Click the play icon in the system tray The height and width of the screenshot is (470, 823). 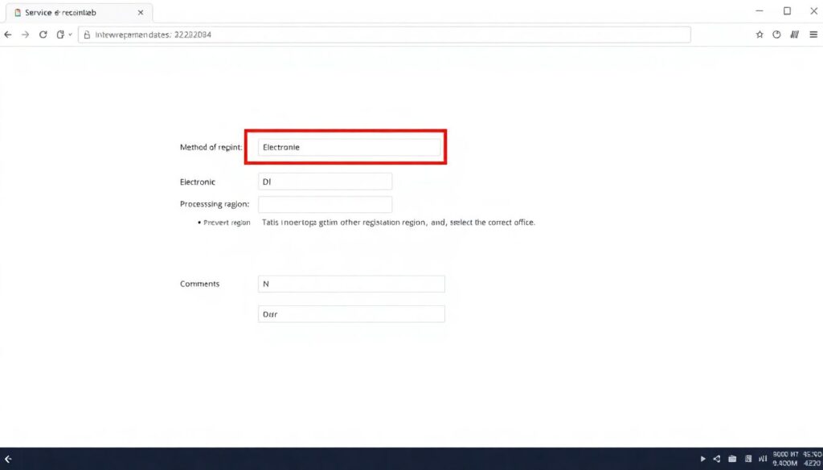[703, 459]
